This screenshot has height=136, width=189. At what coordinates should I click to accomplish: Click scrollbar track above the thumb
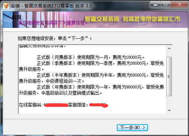(169, 54)
